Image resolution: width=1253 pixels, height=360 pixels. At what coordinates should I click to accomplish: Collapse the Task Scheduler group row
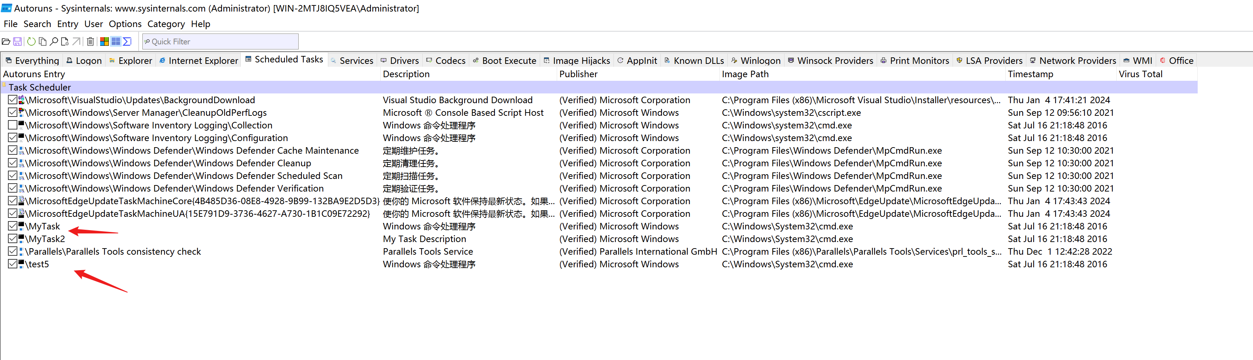coord(39,87)
